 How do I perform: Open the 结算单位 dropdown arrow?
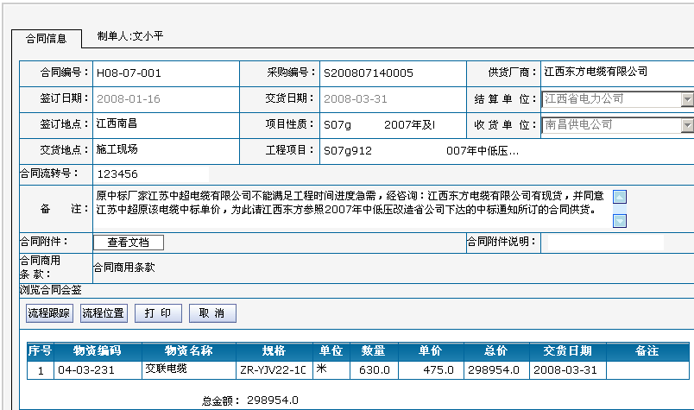(x=687, y=99)
